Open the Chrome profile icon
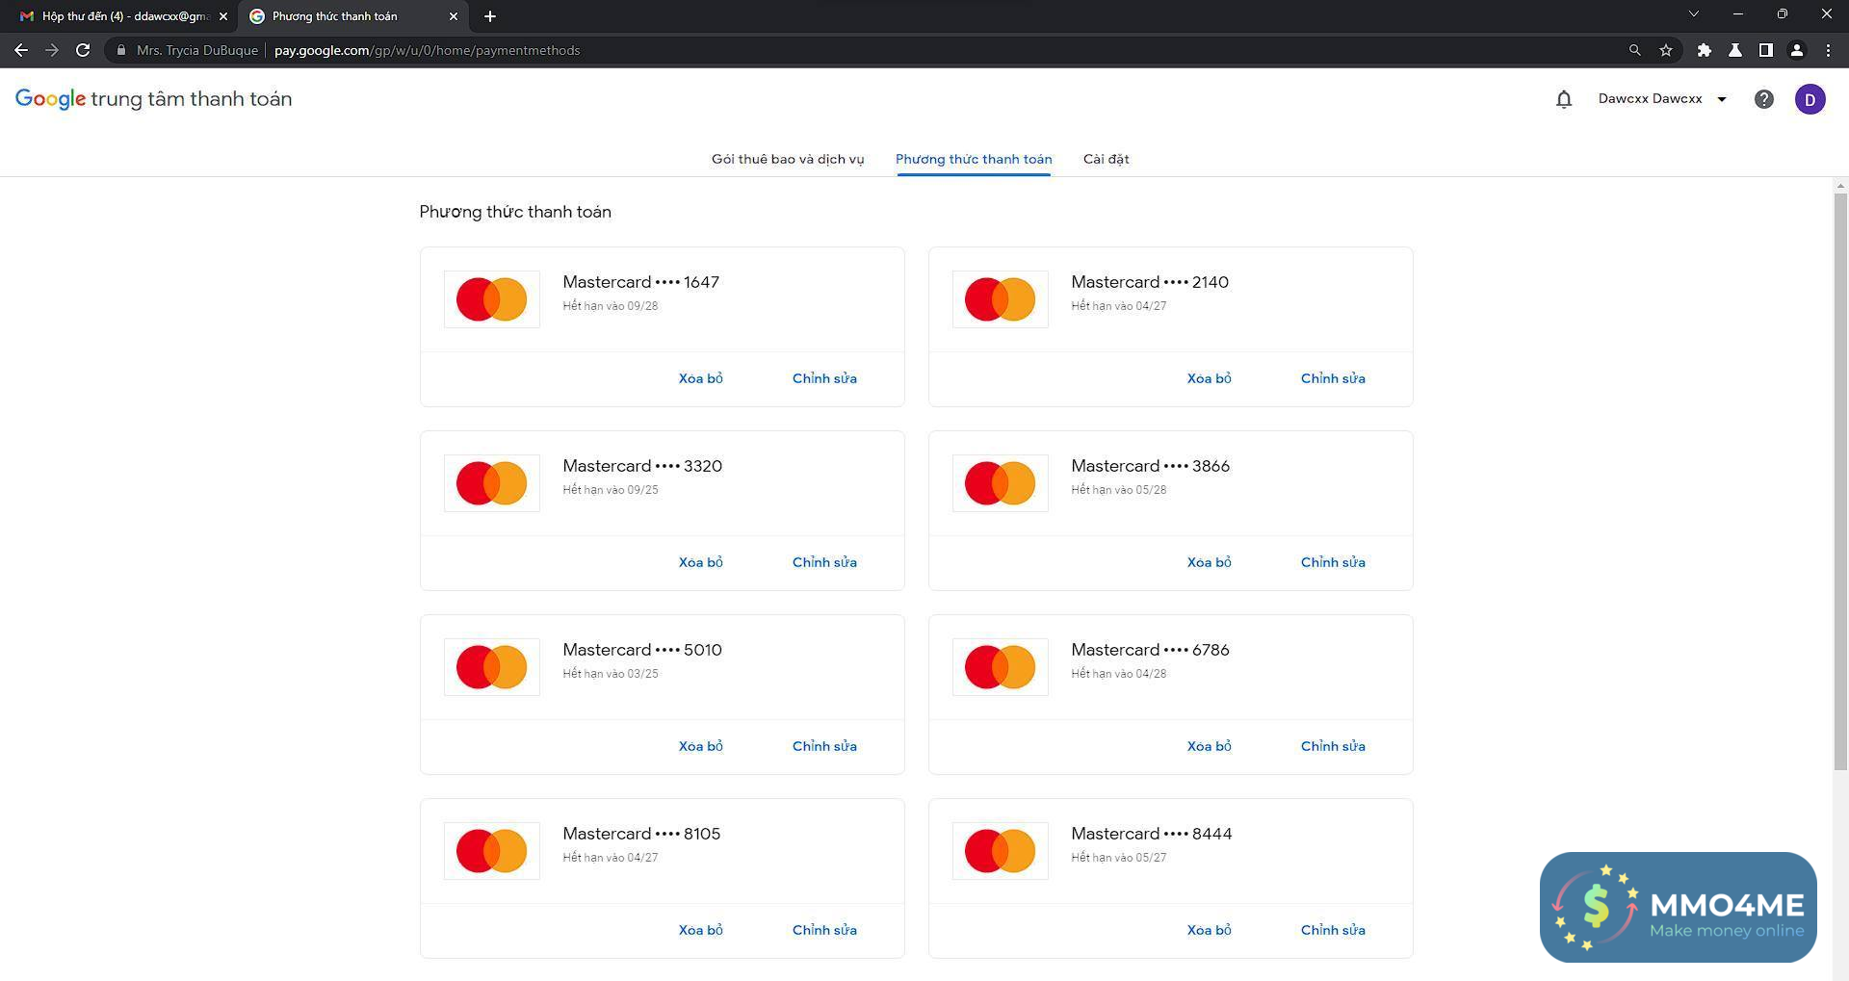 click(x=1797, y=50)
